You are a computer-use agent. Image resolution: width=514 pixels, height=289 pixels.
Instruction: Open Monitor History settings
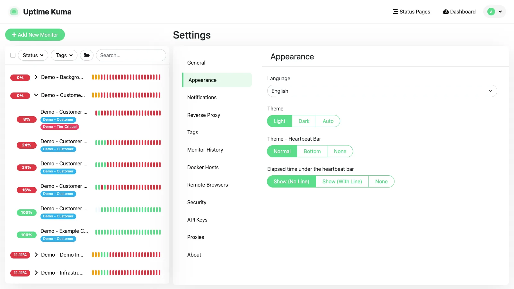[217, 150]
